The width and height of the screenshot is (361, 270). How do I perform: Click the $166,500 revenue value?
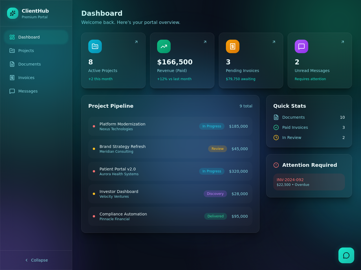[x=175, y=62]
